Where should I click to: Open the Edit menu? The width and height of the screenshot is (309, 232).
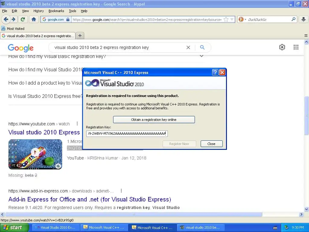pos(14,11)
